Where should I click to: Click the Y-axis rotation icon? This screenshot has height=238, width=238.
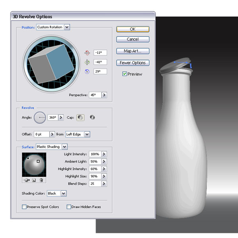coord(87,62)
